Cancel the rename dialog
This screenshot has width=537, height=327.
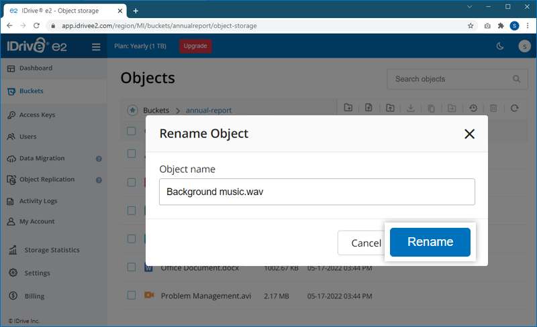366,243
